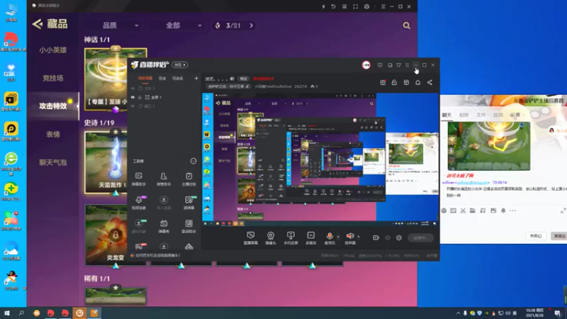The image size is (567, 319).
Task: Open the 品质 quality filter dropdown
Action: pos(120,26)
